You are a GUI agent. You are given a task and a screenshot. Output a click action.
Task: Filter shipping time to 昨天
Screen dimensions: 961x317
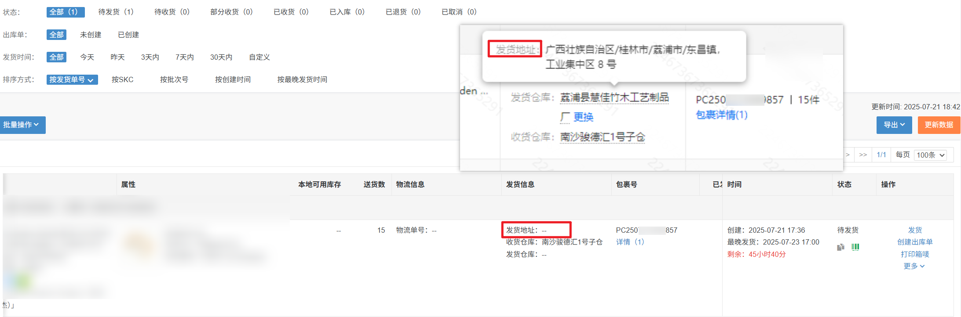[x=117, y=57]
